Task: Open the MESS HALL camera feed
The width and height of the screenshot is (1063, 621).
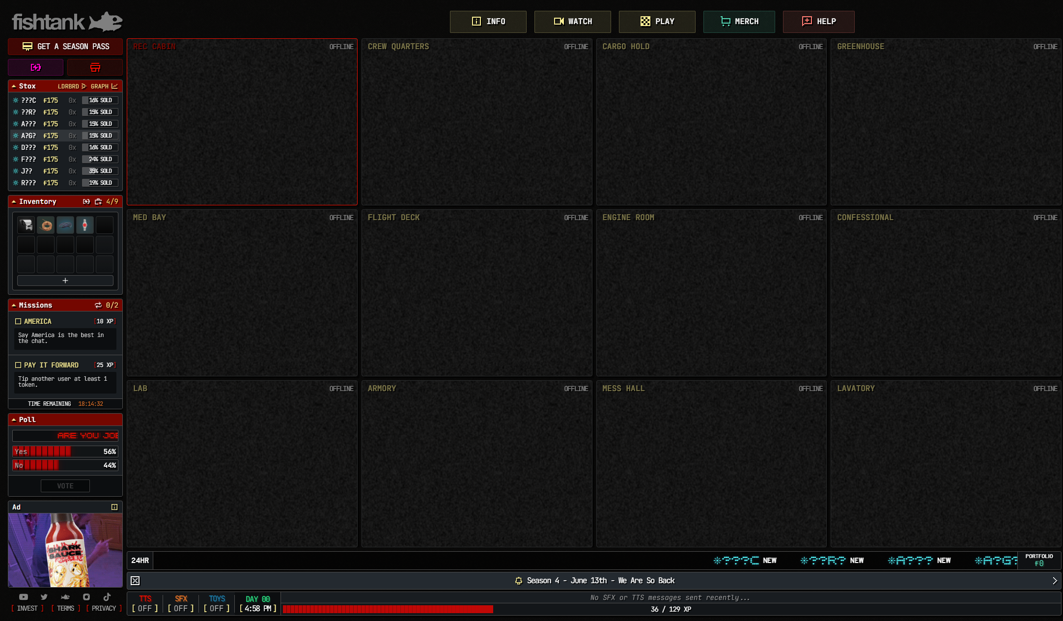Action: pos(711,464)
